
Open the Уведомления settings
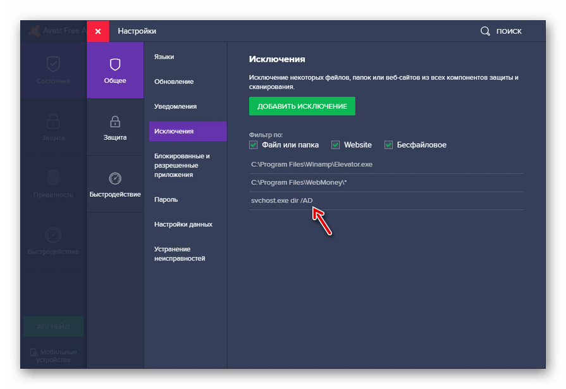(175, 106)
